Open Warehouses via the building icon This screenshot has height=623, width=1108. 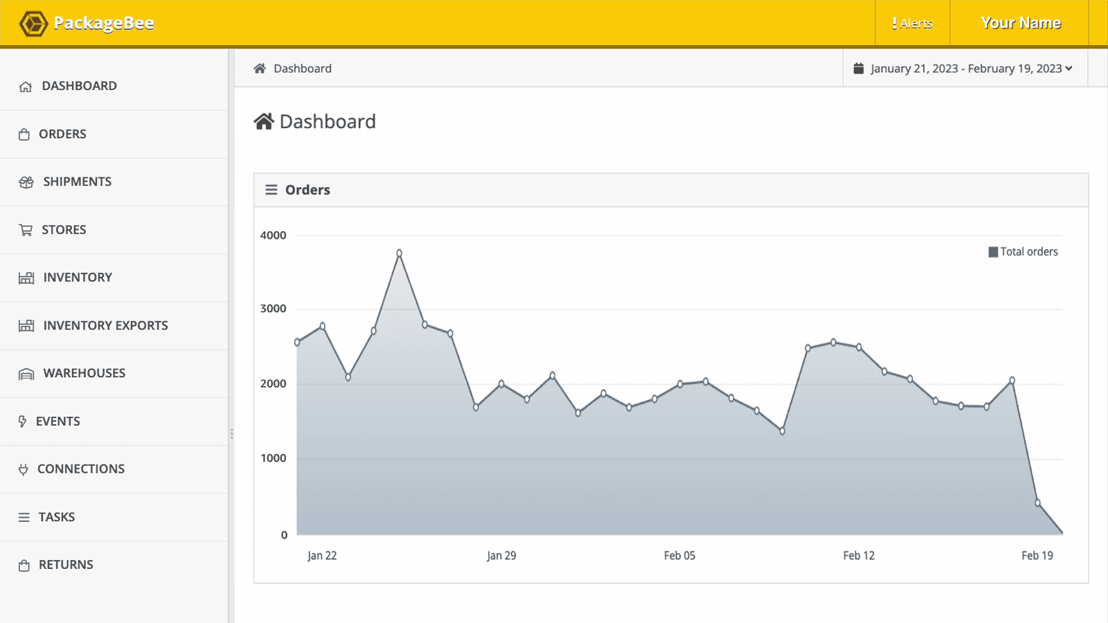pos(26,373)
